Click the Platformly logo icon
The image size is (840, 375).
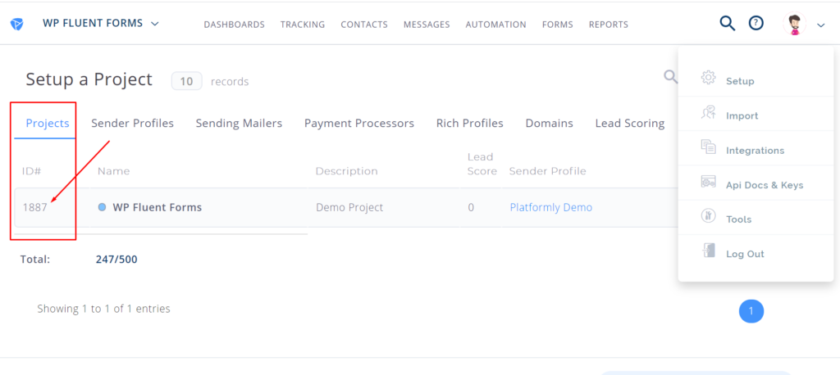pyautogui.click(x=16, y=24)
